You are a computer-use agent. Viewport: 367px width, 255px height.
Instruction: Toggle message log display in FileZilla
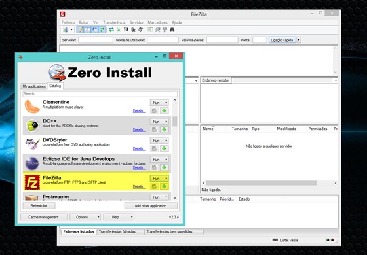point(80,29)
